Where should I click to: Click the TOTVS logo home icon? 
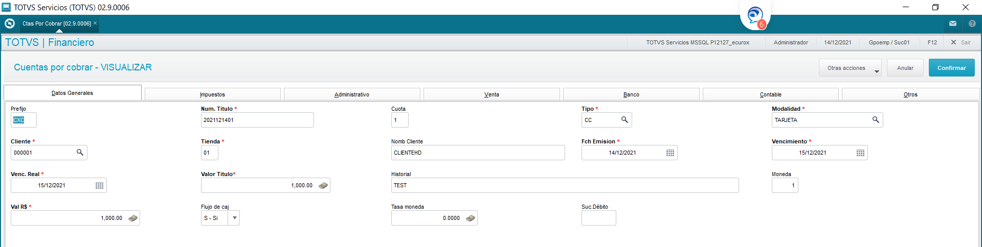(10, 23)
